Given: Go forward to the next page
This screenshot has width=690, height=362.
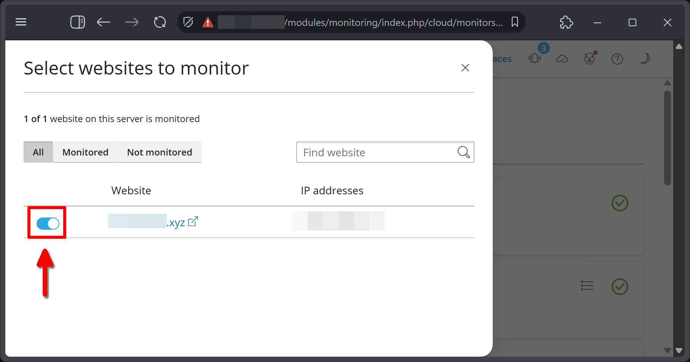Looking at the screenshot, I should [132, 22].
